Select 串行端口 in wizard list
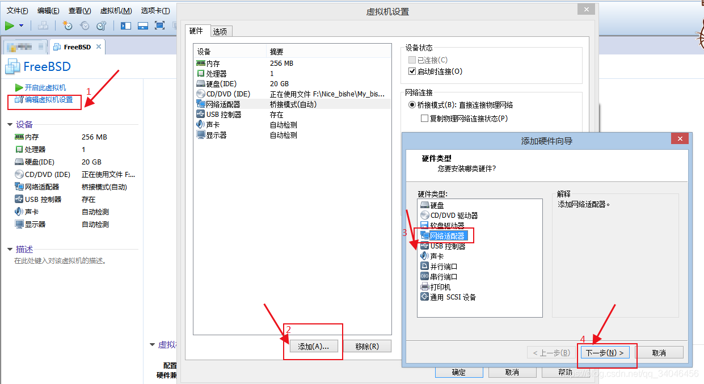Viewport: 704px width, 384px height. (439, 277)
